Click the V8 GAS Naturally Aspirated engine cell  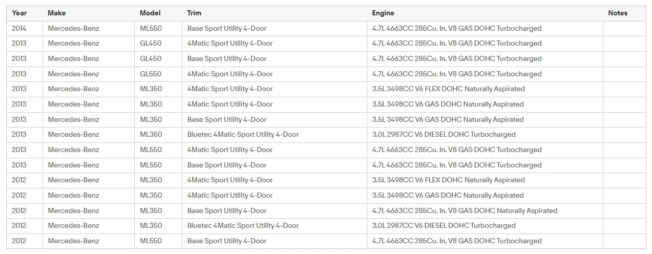[485, 211]
